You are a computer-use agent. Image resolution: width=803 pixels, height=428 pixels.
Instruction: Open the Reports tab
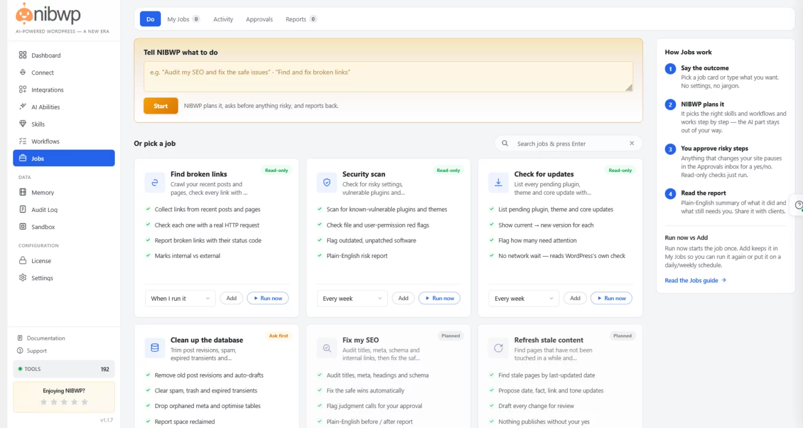[301, 19]
